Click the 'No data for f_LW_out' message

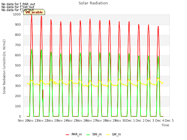[18, 10]
